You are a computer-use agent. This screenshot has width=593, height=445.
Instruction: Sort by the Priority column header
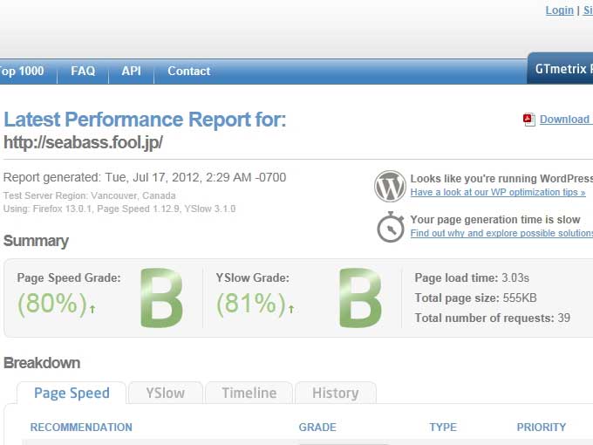(541, 428)
